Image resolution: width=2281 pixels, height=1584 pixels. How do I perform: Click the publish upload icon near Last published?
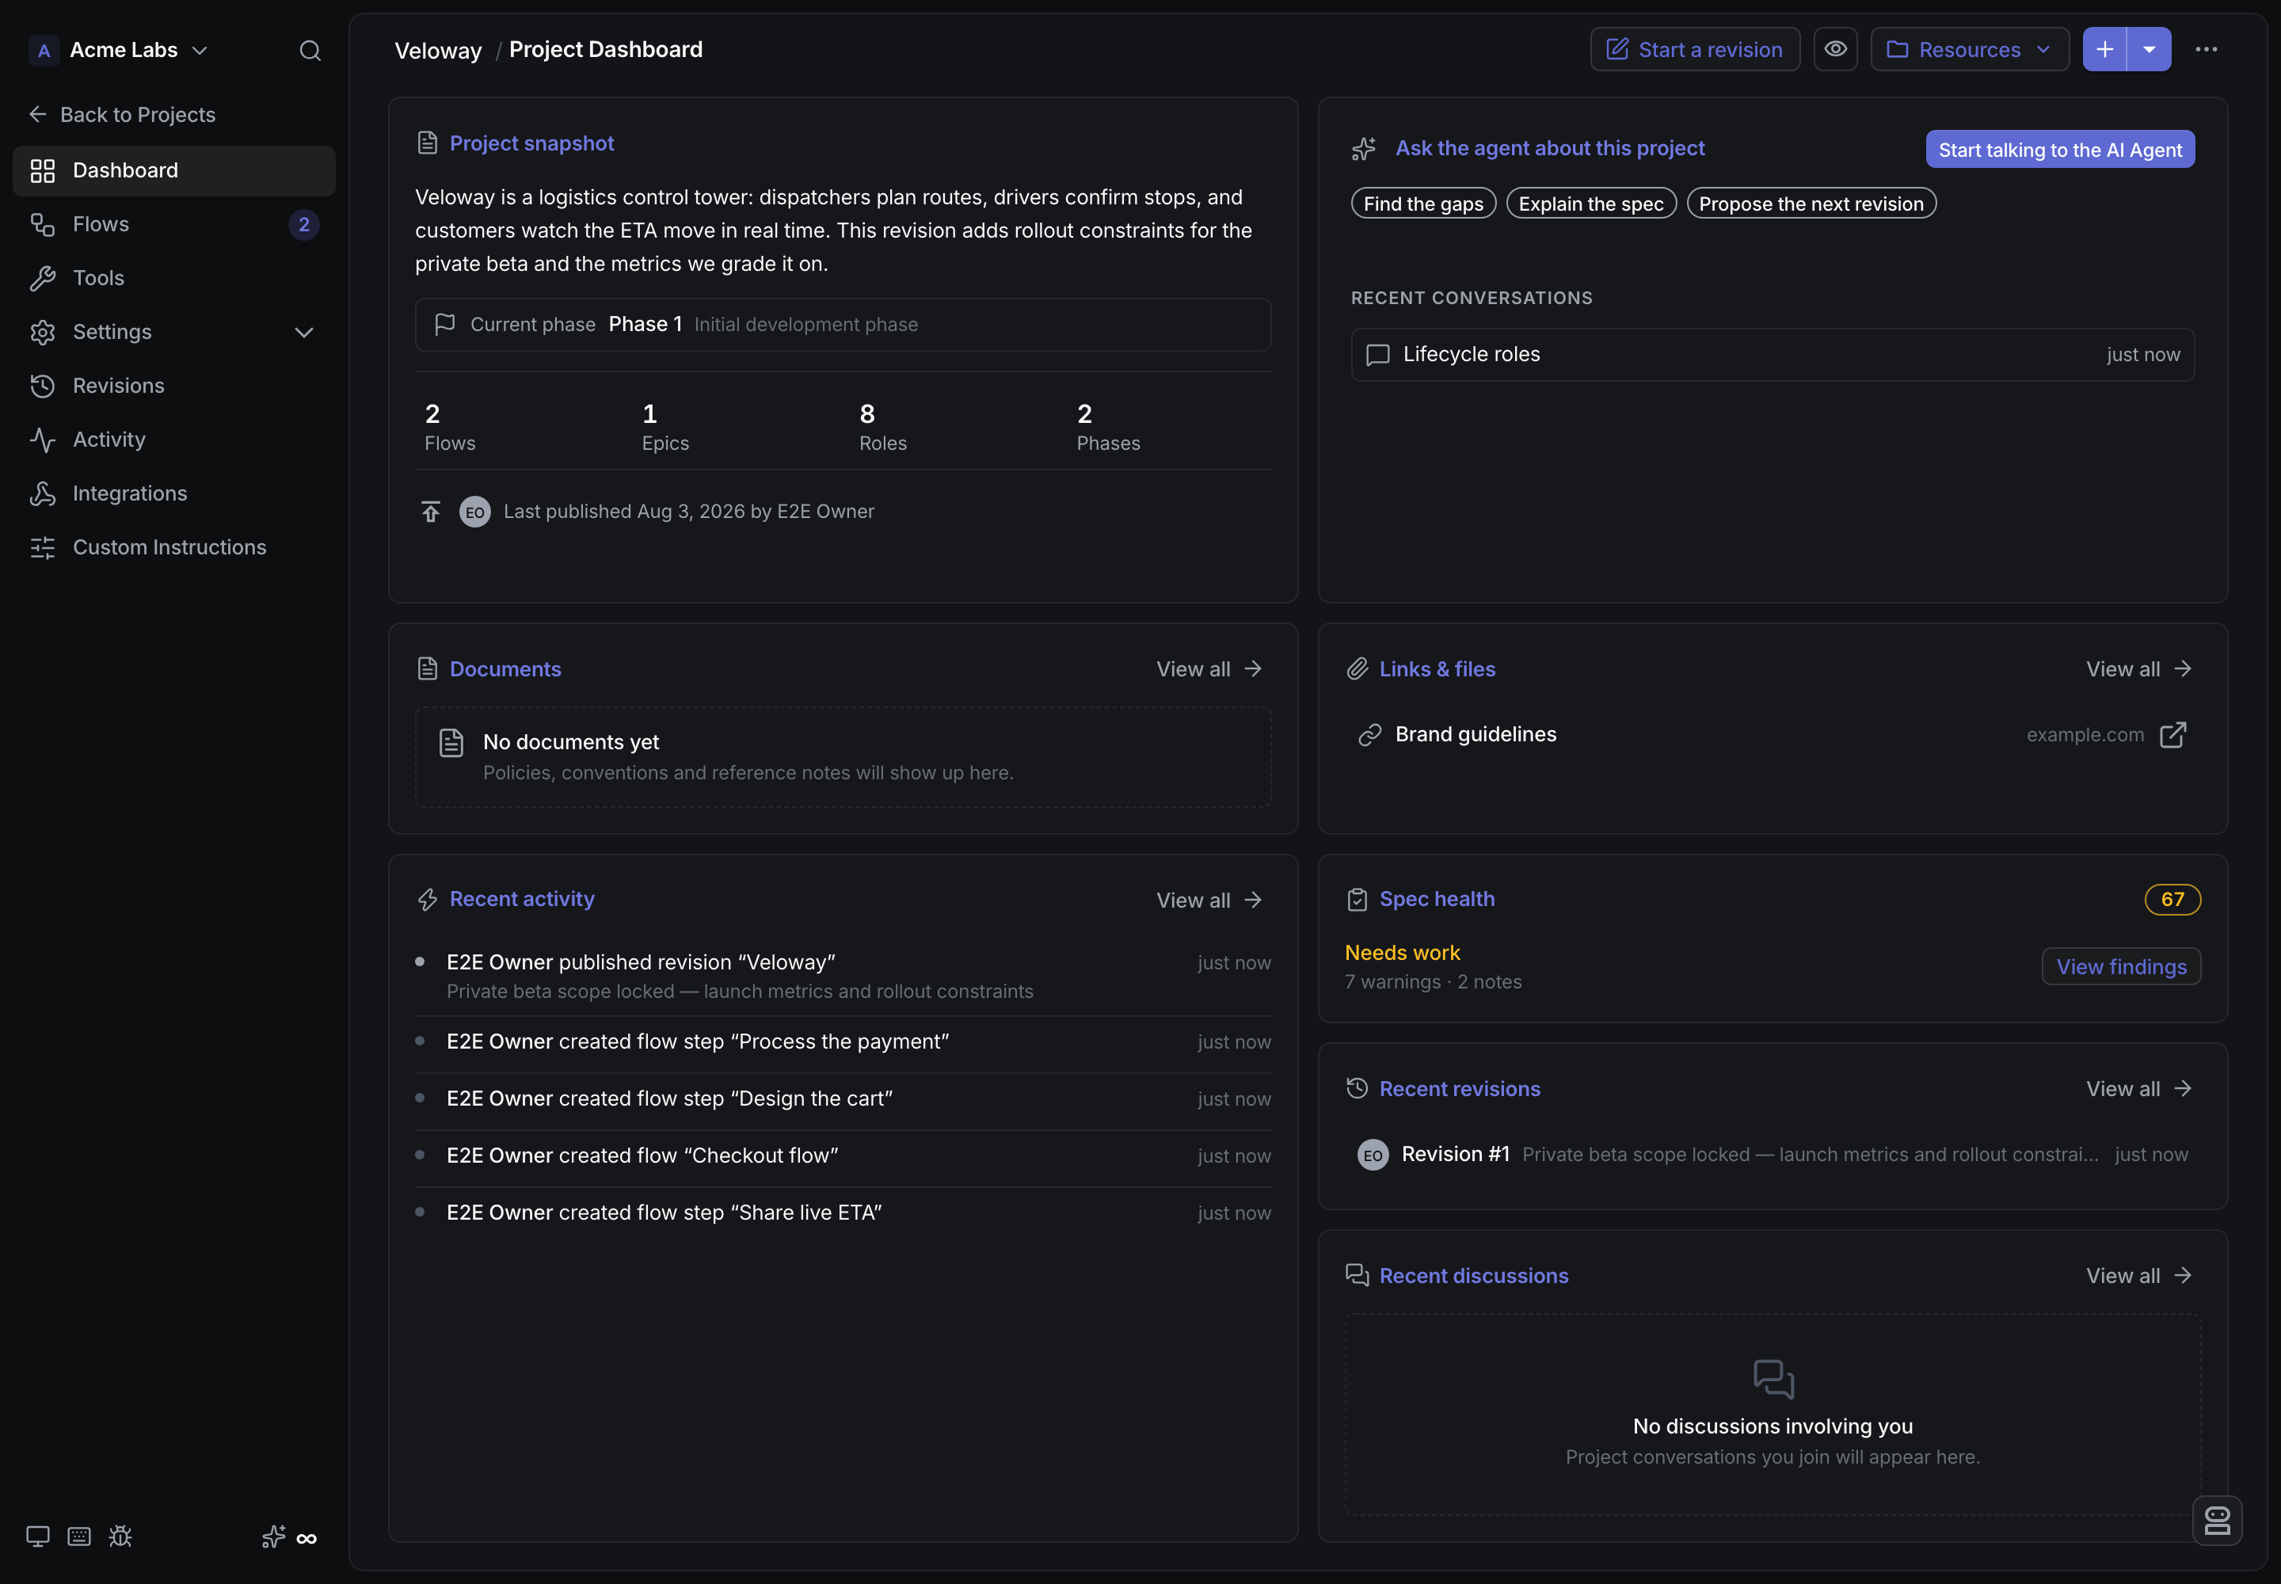point(430,512)
